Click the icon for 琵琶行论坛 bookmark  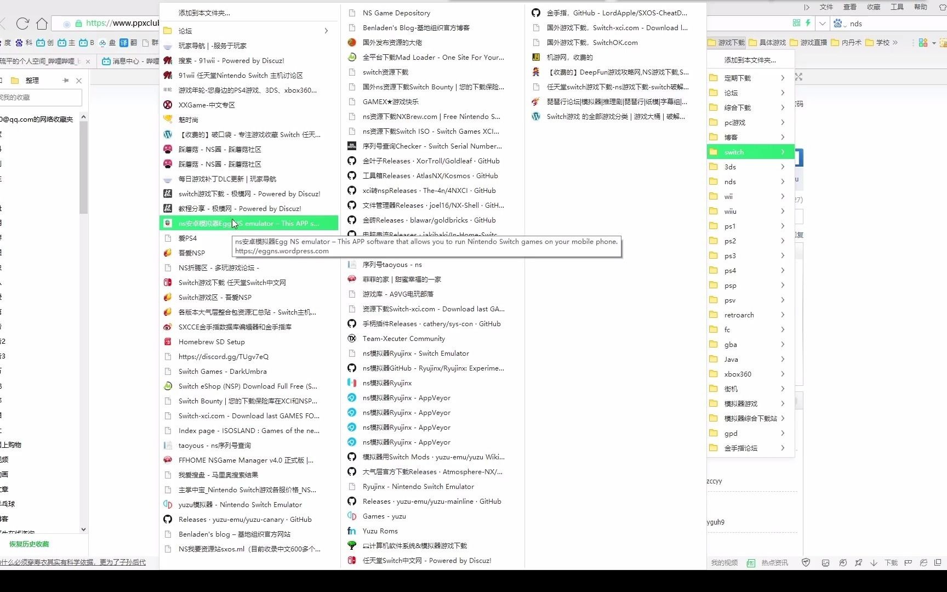[x=536, y=101]
